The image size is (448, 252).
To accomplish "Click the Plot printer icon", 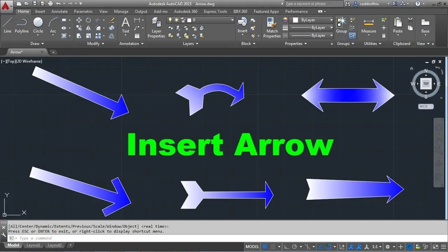I will click(50, 3).
